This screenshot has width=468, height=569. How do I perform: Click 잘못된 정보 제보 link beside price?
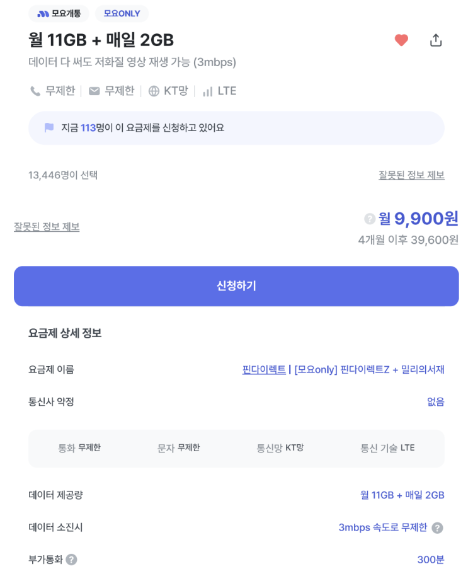click(x=47, y=227)
